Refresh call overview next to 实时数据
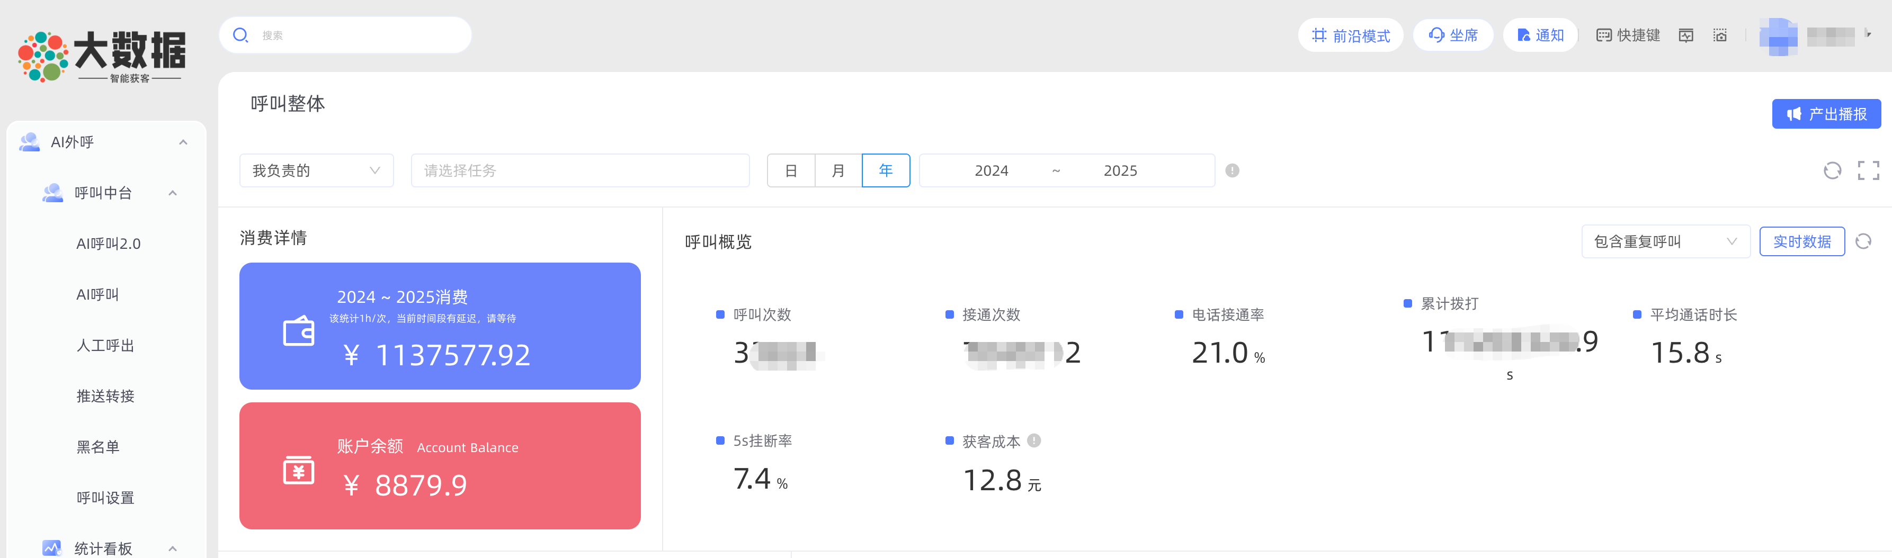This screenshot has height=558, width=1892. [x=1863, y=241]
